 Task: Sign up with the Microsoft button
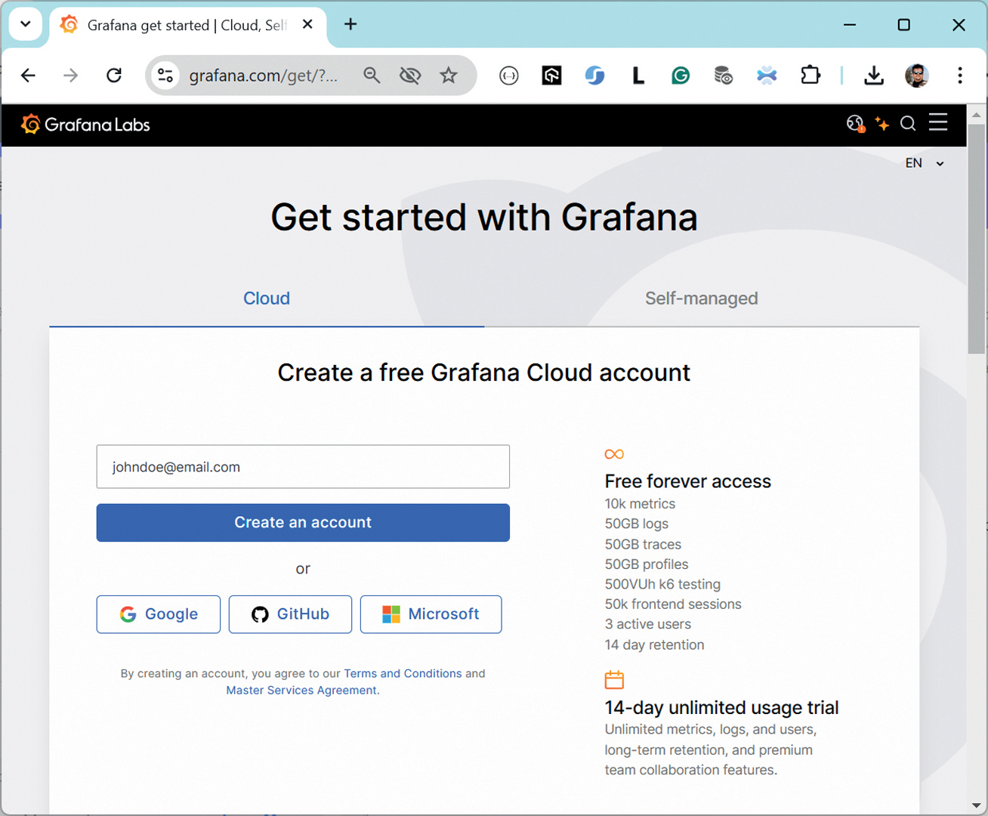(431, 614)
